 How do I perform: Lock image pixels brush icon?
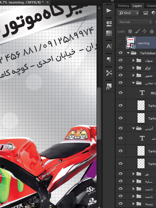coord(137,31)
